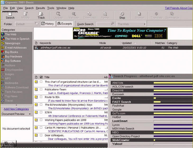Screen dimensions: 193x148
Task: Check the box for Publications-Team result
Action: point(41,90)
